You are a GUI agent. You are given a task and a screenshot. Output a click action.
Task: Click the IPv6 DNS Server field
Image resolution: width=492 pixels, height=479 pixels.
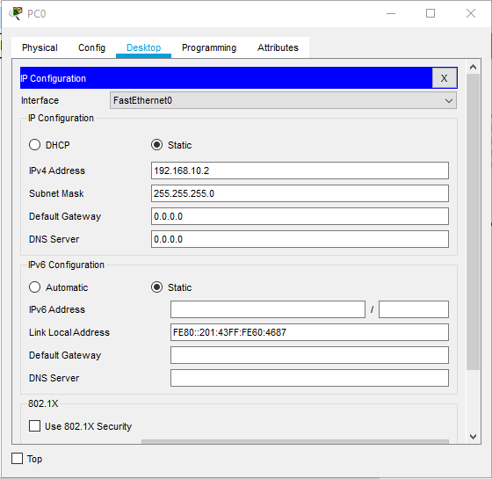(x=309, y=378)
